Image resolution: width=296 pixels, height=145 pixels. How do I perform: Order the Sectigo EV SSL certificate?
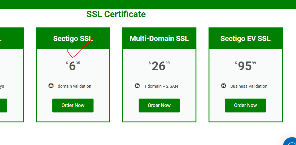pyautogui.click(x=245, y=106)
